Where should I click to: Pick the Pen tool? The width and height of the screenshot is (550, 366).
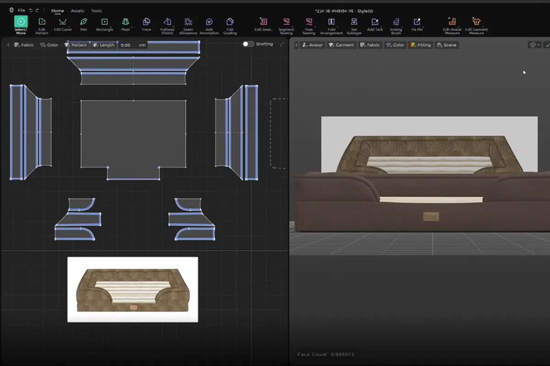click(83, 24)
